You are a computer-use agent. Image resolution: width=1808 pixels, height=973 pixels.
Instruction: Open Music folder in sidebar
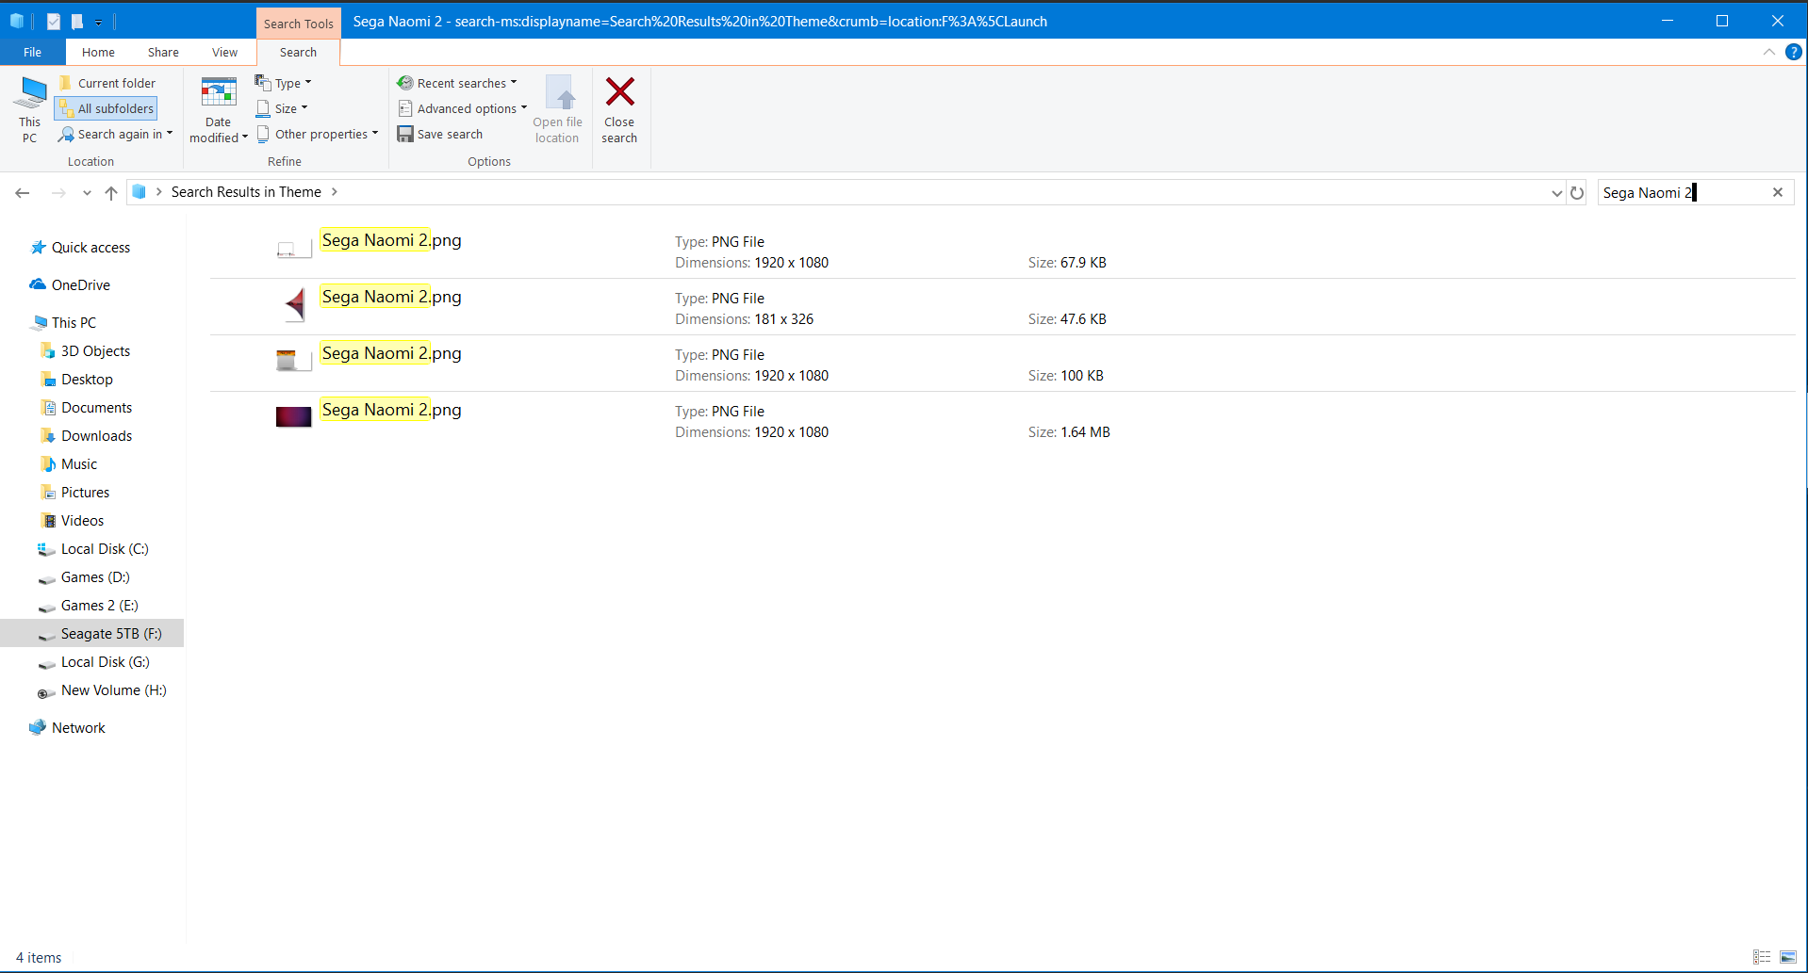pos(79,464)
